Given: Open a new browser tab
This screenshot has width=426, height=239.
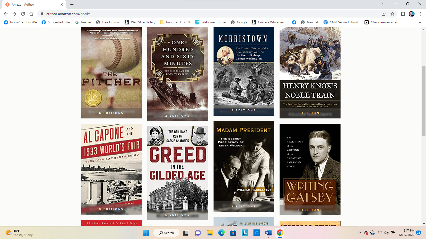Looking at the screenshot, I should point(72,5).
